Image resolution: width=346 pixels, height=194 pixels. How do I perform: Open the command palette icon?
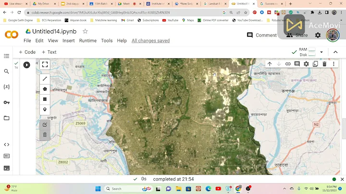tap(7, 156)
